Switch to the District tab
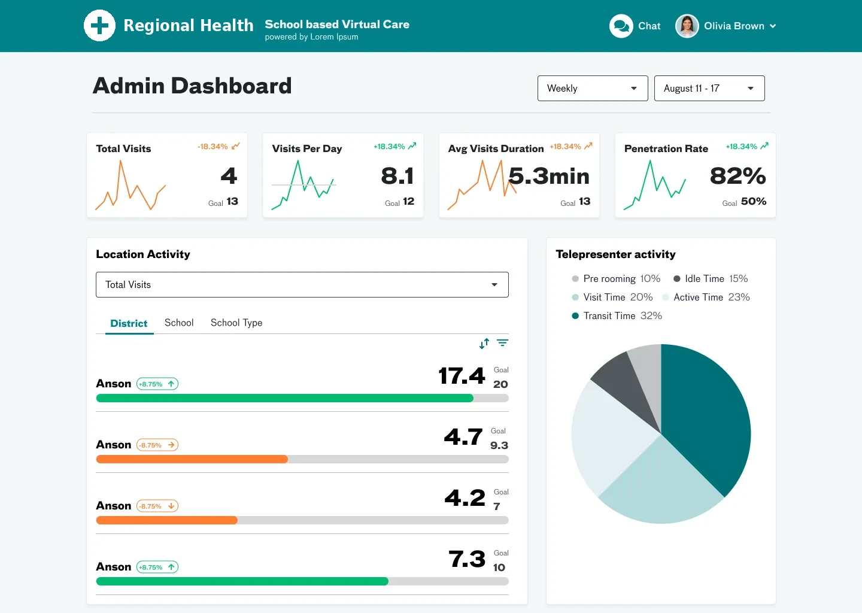 pyautogui.click(x=129, y=323)
